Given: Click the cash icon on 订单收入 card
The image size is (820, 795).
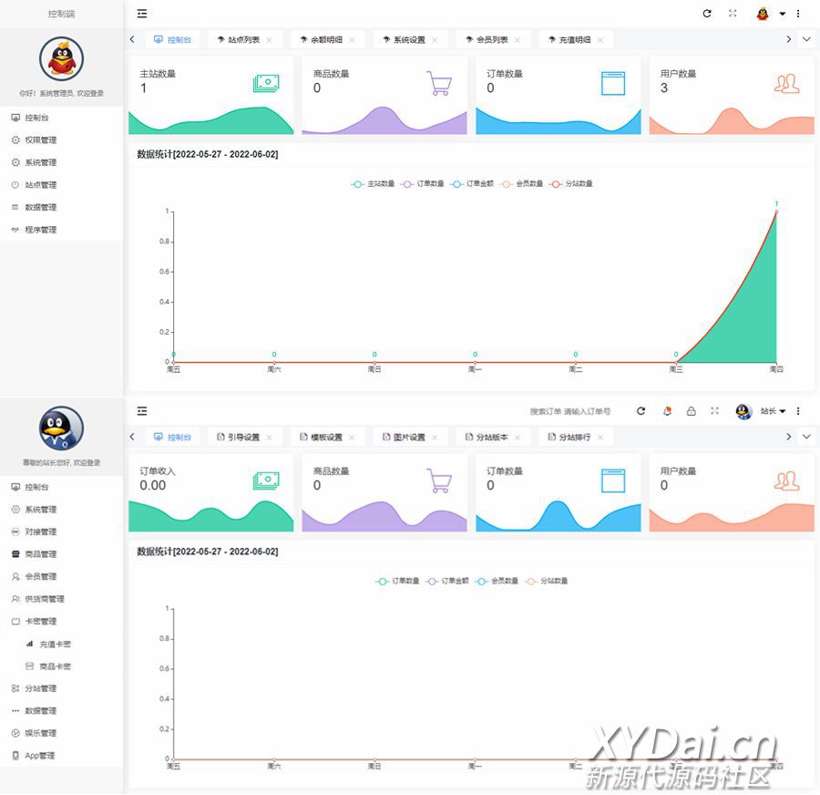Looking at the screenshot, I should tap(265, 480).
